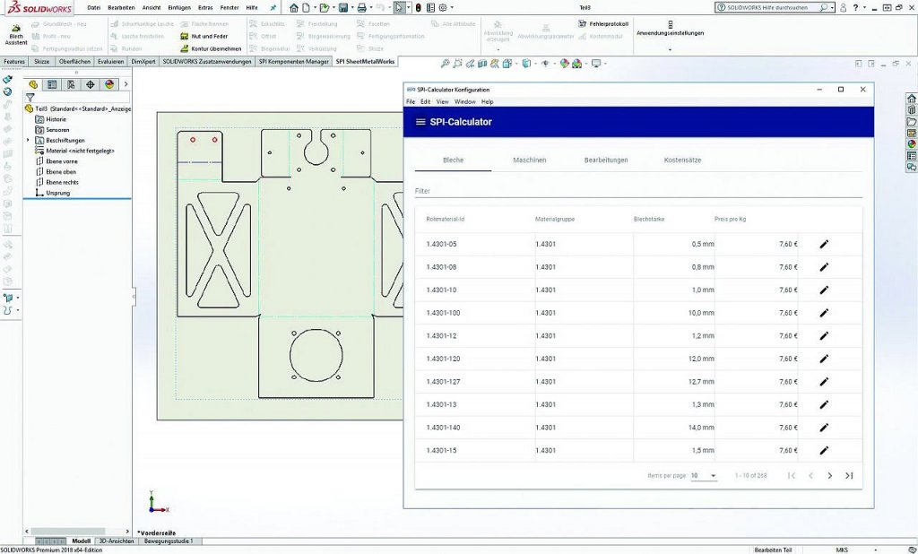This screenshot has height=554, width=918.
Task: Open the Blech Assistent tool
Action: (x=16, y=34)
